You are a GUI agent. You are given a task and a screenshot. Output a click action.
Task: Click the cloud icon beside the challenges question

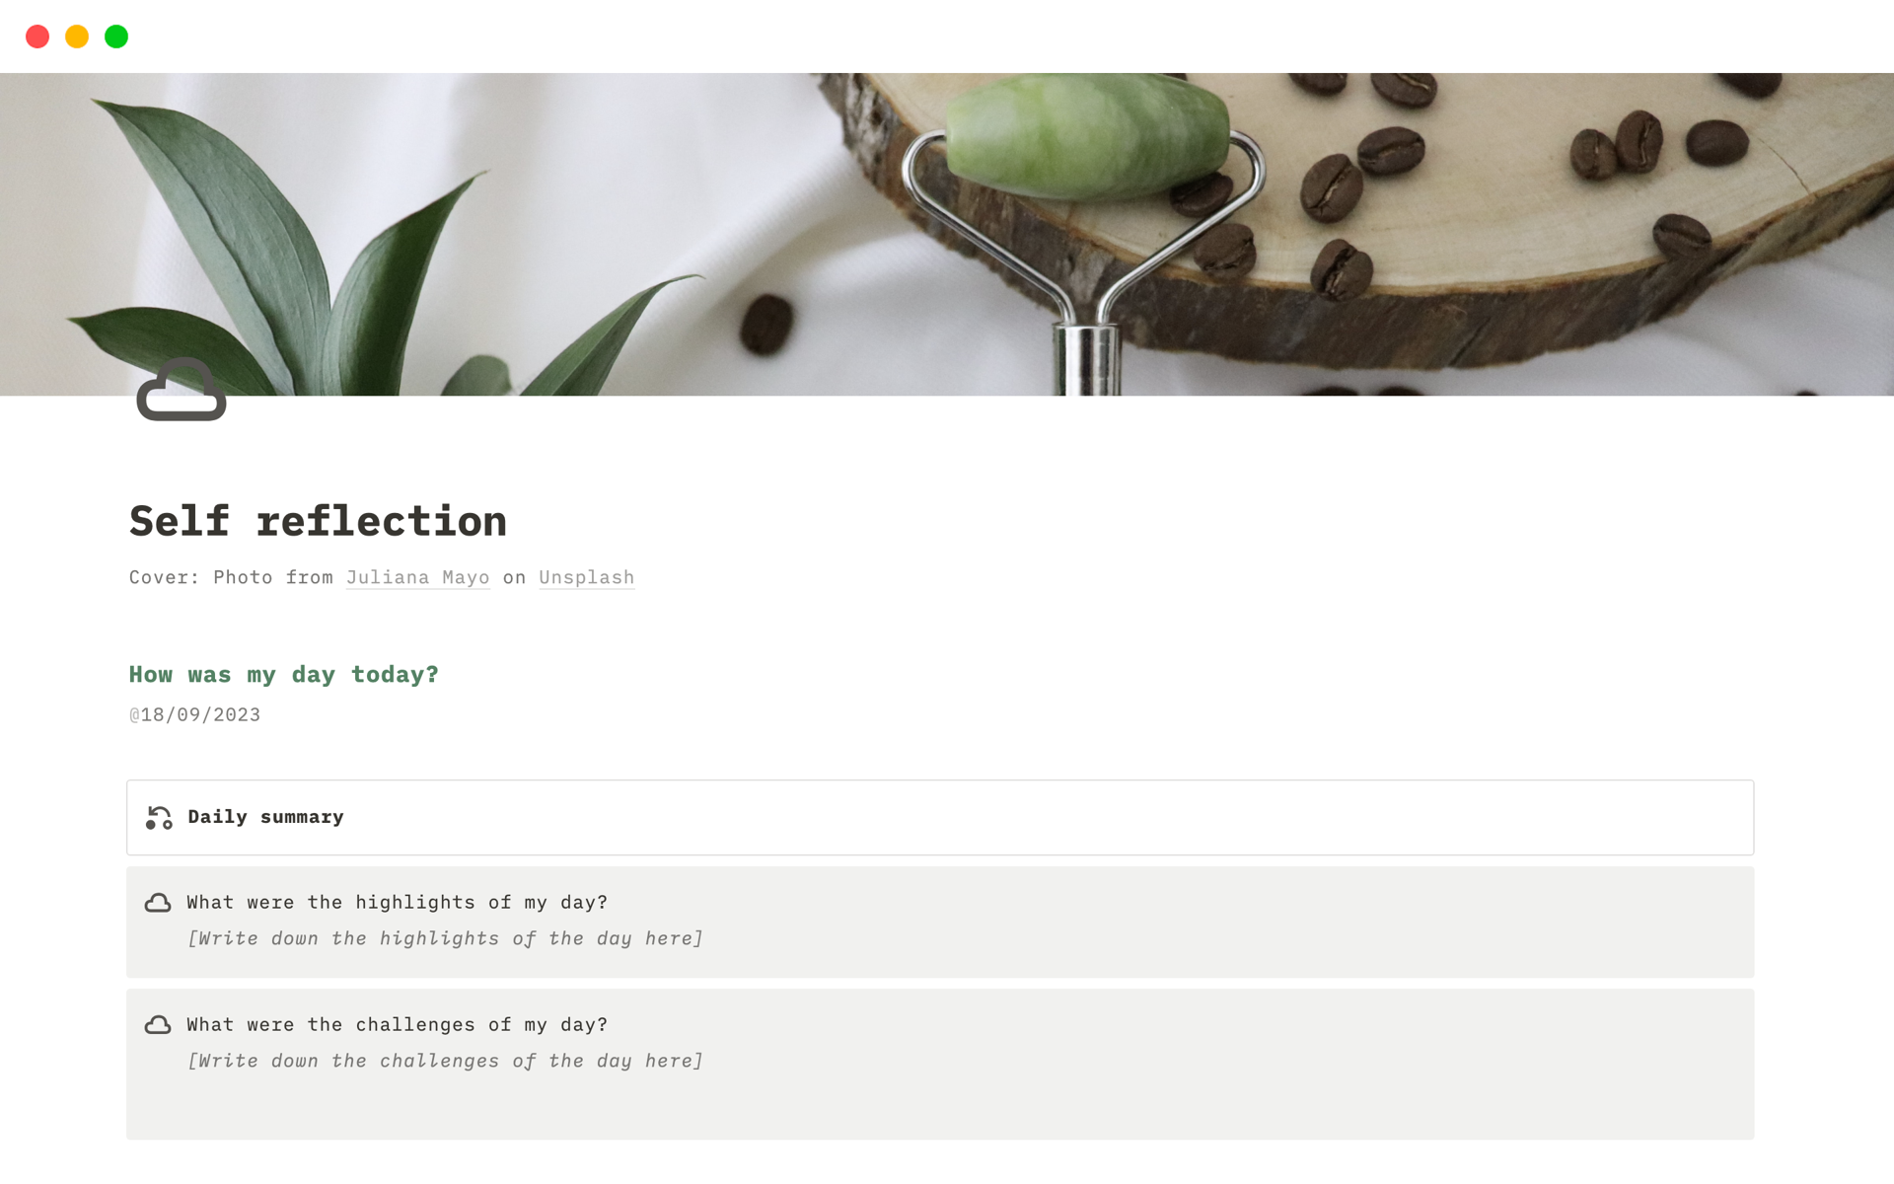click(x=158, y=1025)
